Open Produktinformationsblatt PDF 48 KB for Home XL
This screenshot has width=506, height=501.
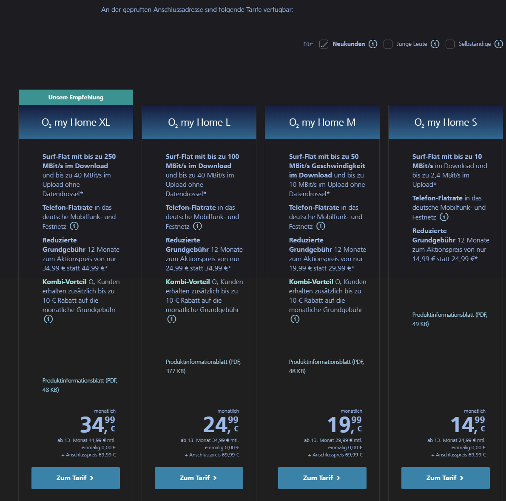pos(80,385)
